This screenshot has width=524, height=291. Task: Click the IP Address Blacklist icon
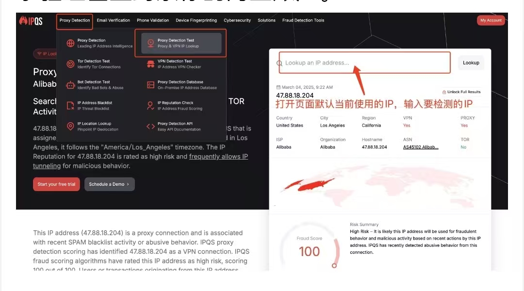click(70, 106)
